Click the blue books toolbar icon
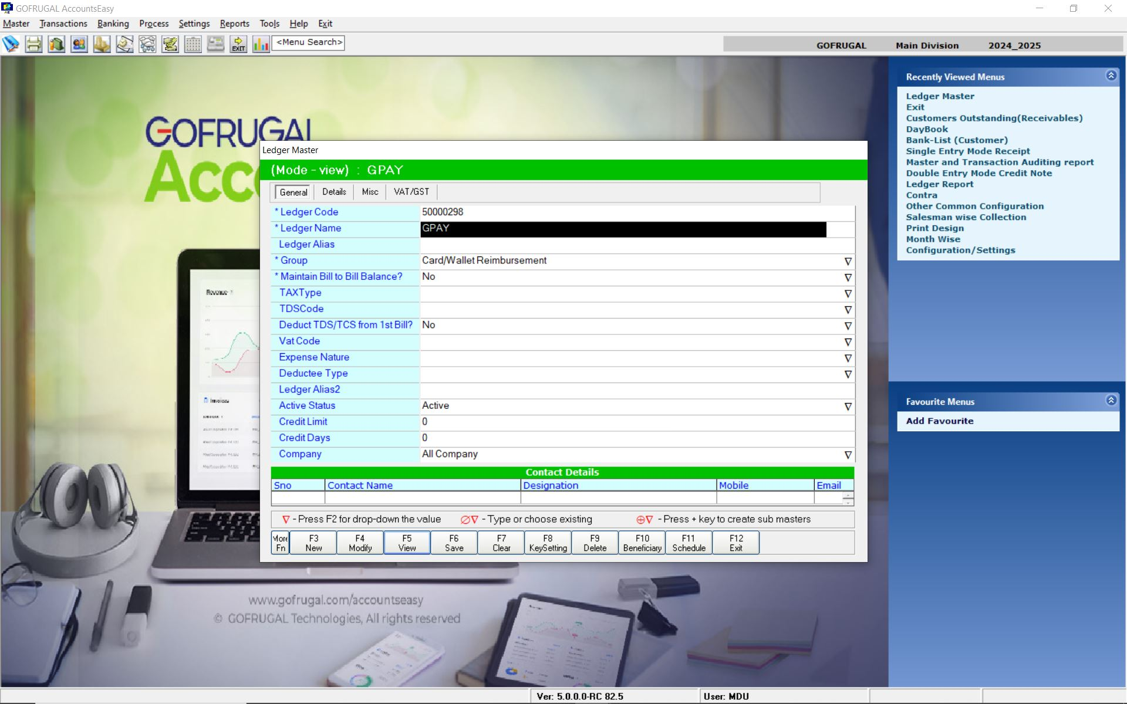Screen dimensions: 1127x704 click(11, 44)
